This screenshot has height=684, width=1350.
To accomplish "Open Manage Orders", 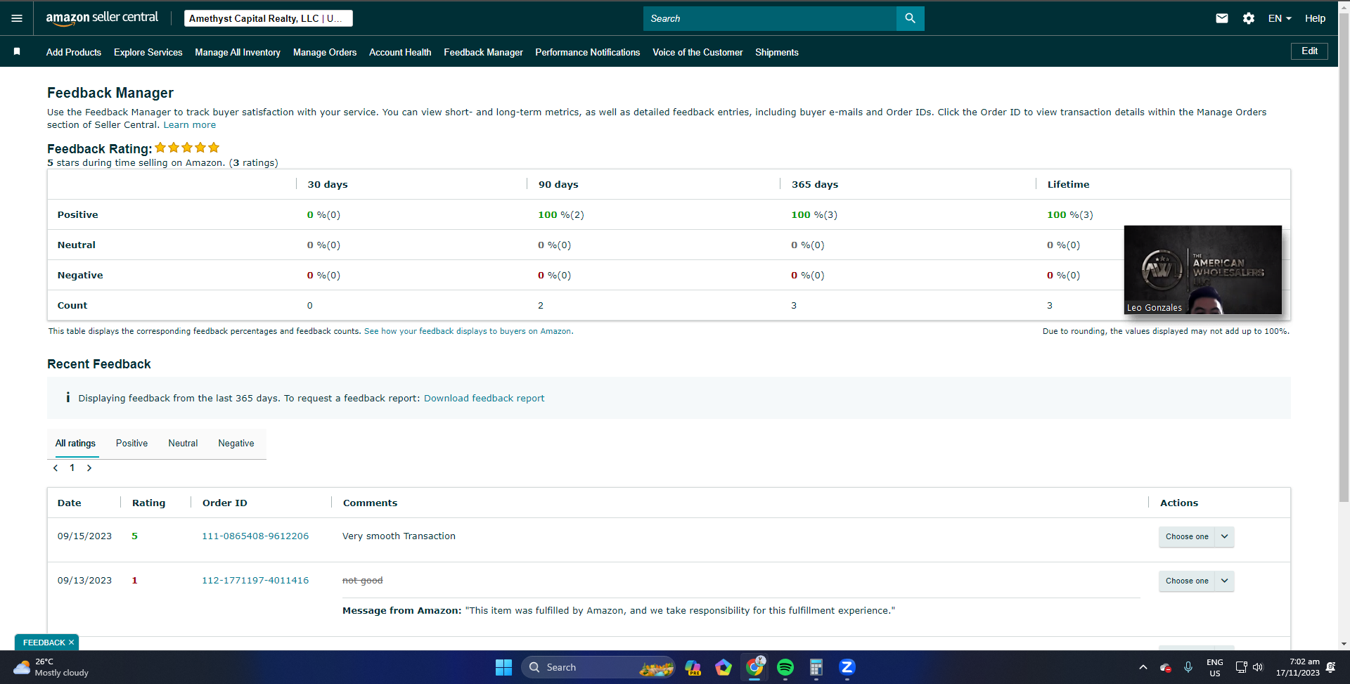I will (x=325, y=52).
